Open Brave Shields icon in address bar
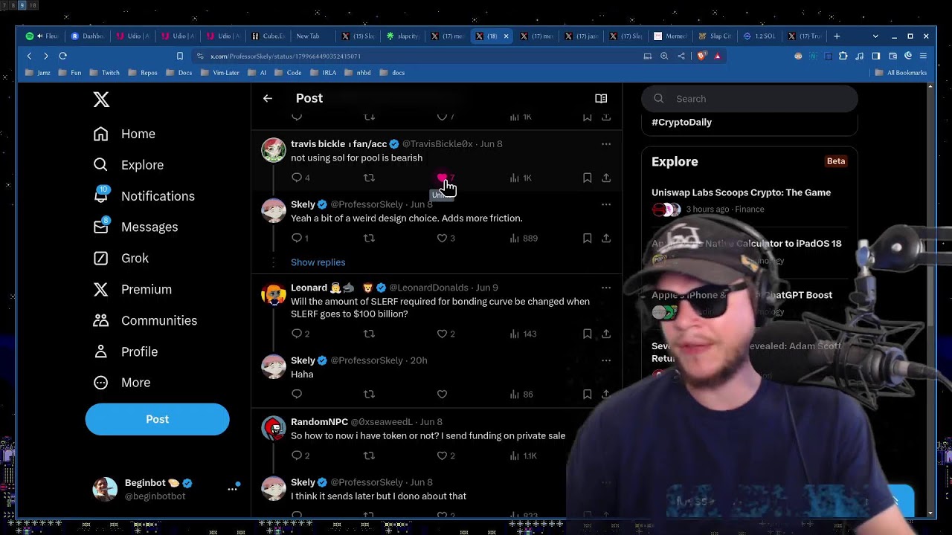 (x=701, y=56)
